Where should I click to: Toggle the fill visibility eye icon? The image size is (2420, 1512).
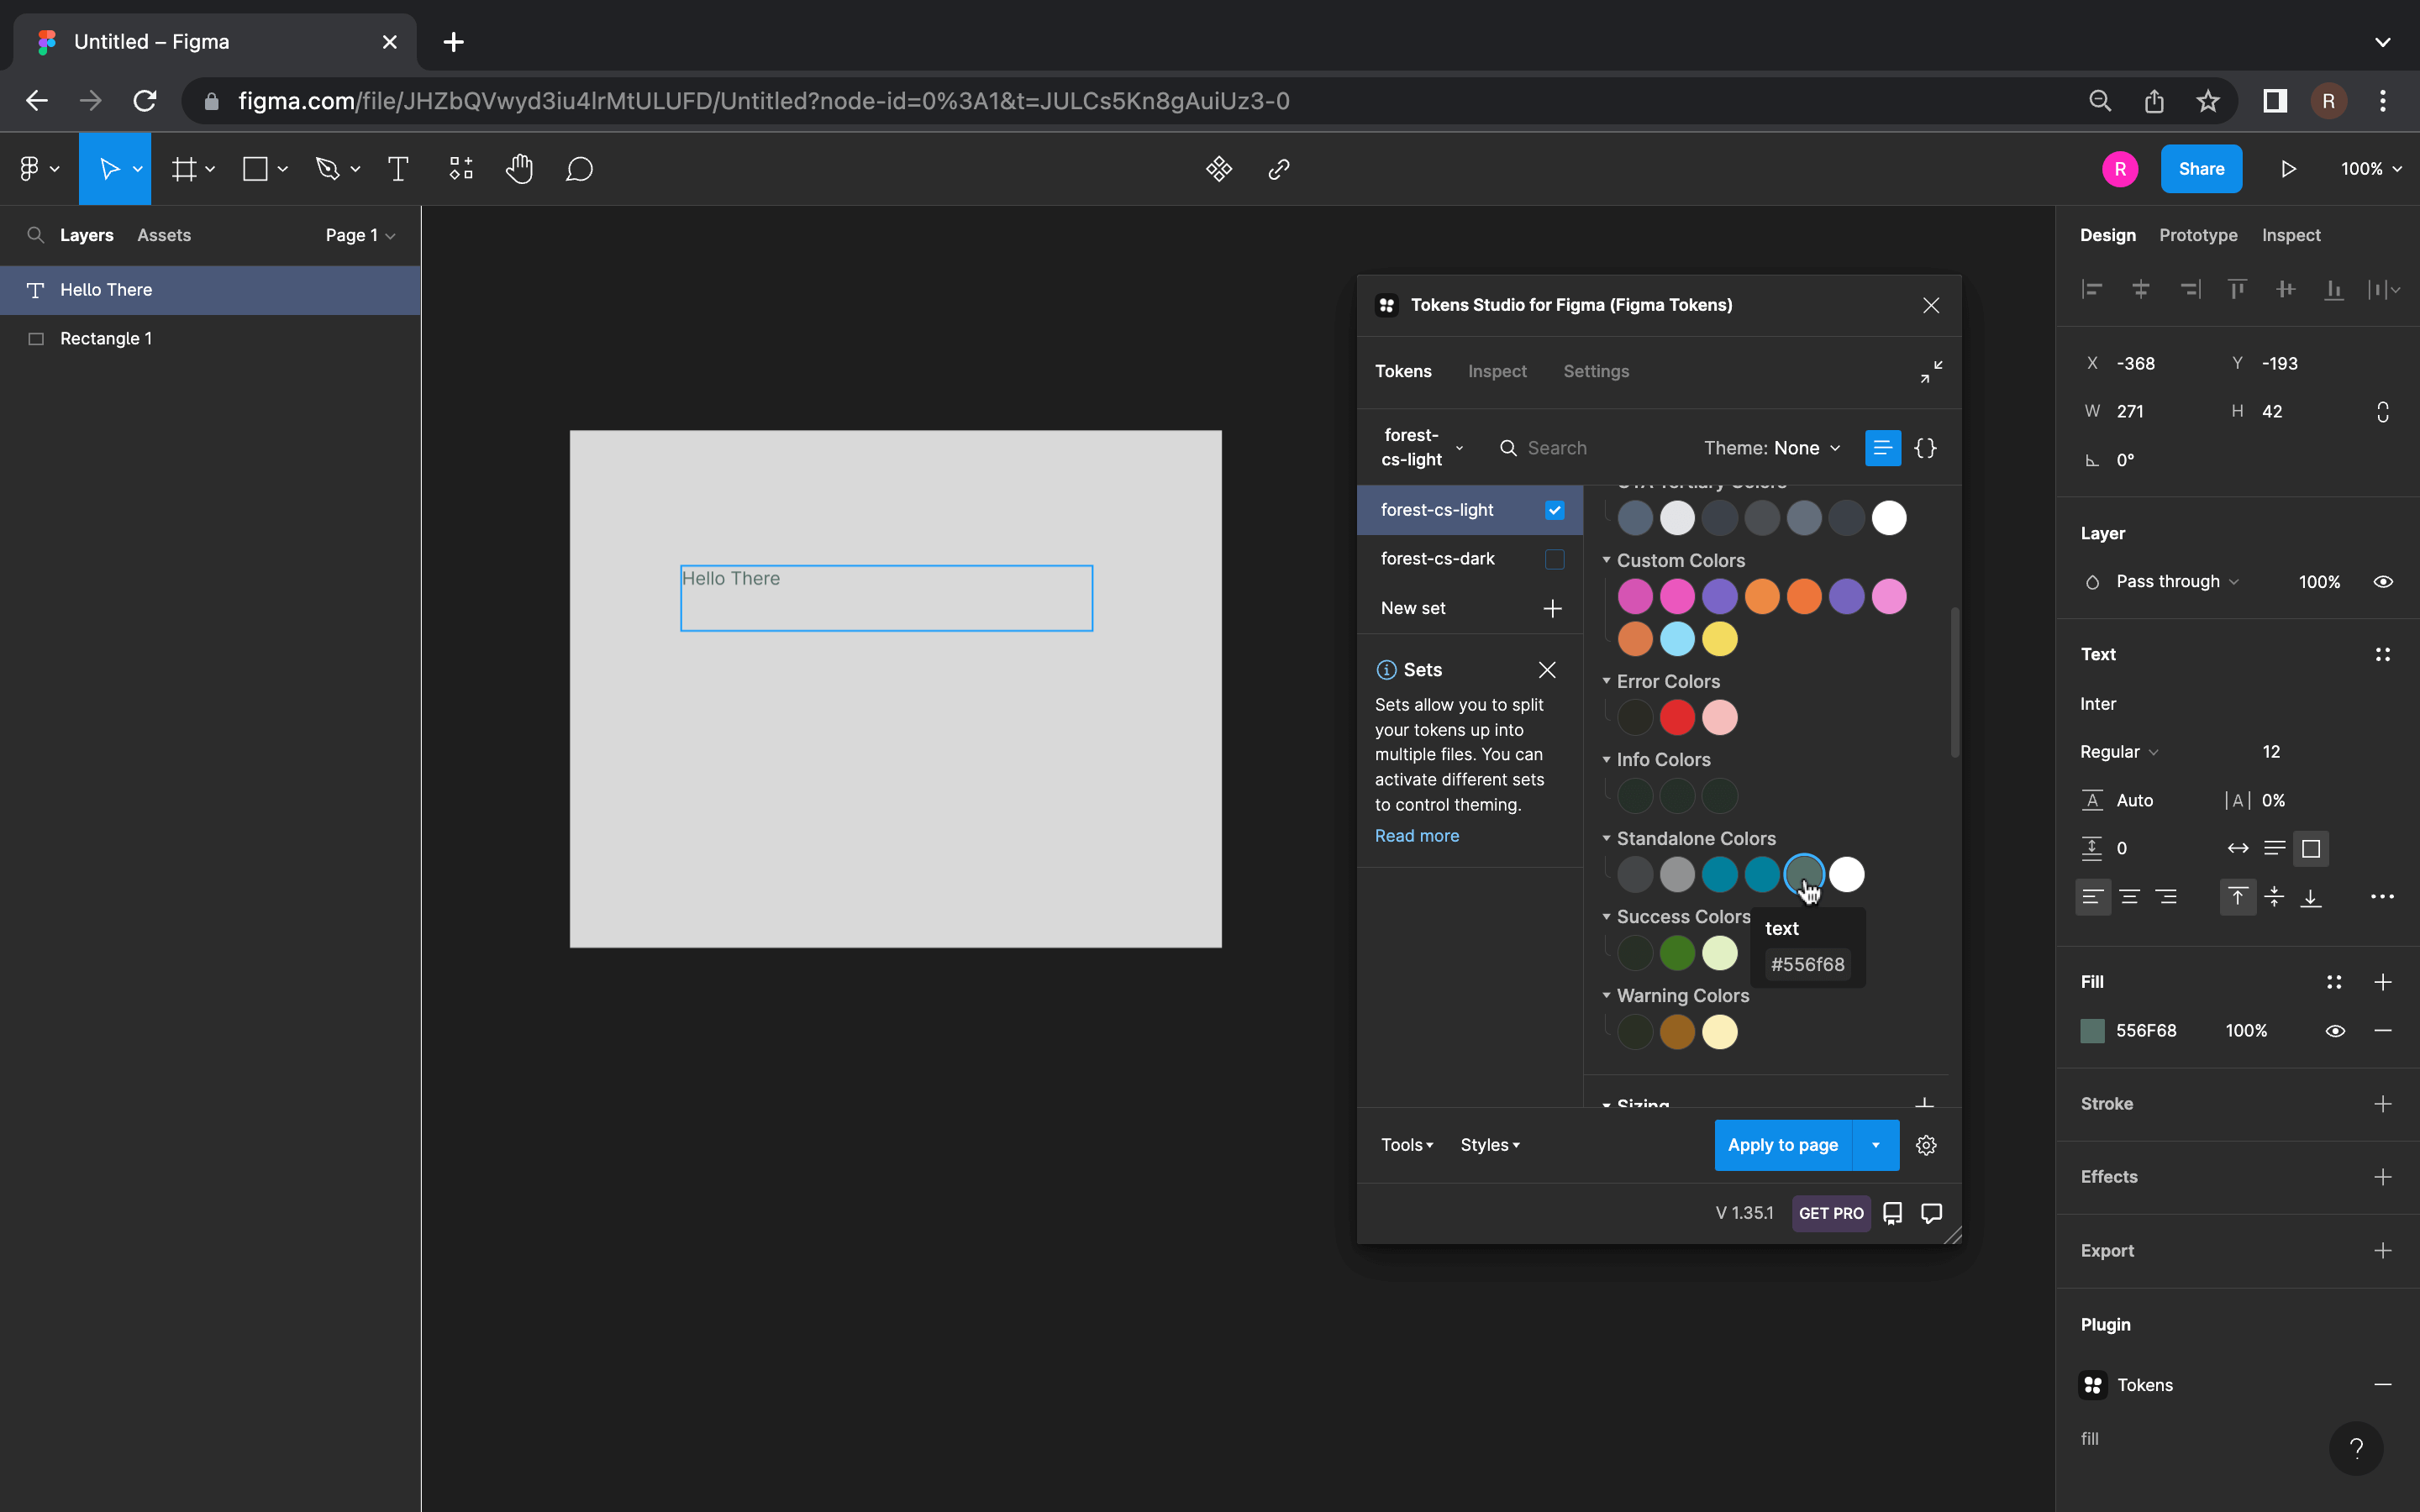pyautogui.click(x=2335, y=1031)
